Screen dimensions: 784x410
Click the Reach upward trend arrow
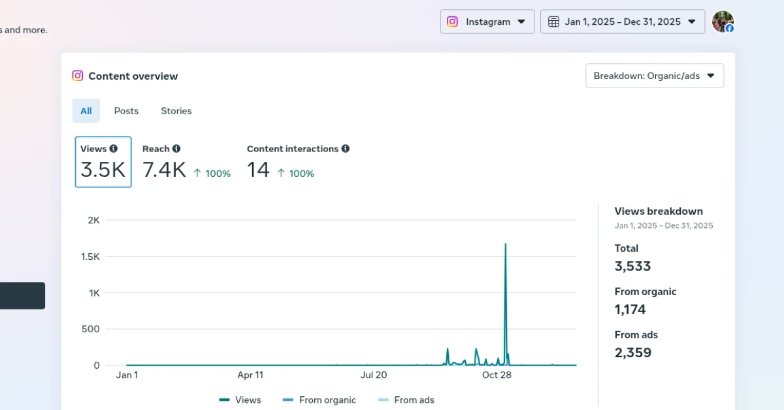(x=197, y=173)
